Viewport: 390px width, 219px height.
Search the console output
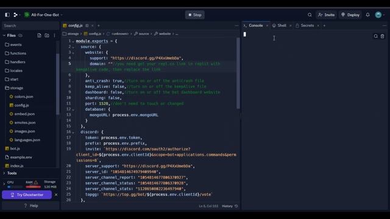(375, 36)
